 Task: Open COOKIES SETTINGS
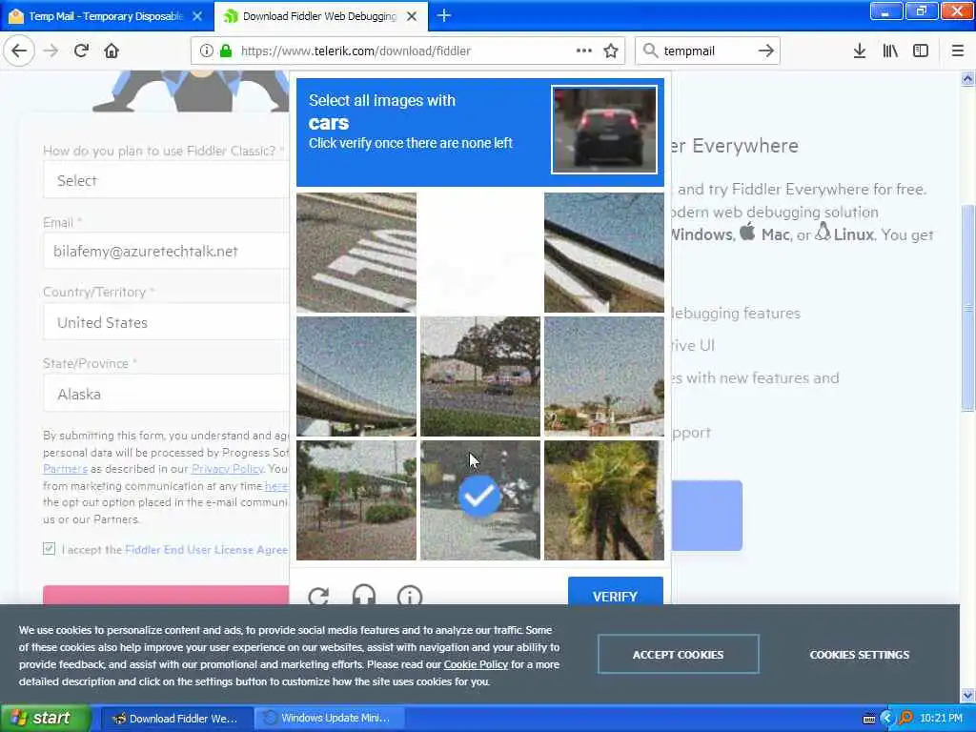pyautogui.click(x=859, y=655)
